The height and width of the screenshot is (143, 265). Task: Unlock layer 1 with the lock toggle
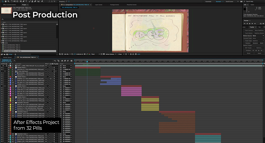pos(6,66)
